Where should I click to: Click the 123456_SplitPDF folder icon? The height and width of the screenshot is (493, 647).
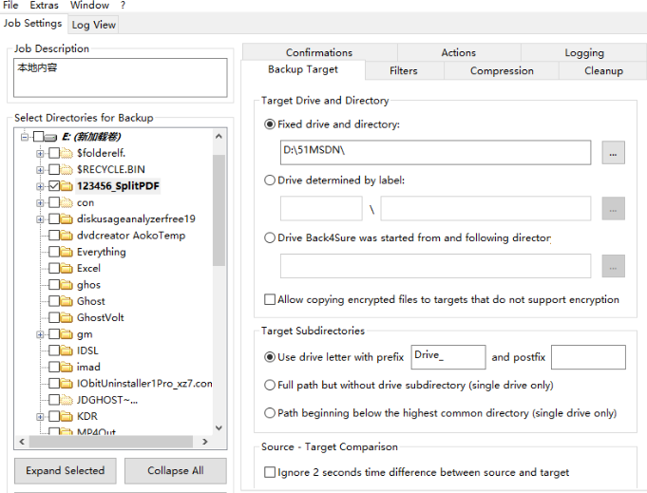coord(67,186)
